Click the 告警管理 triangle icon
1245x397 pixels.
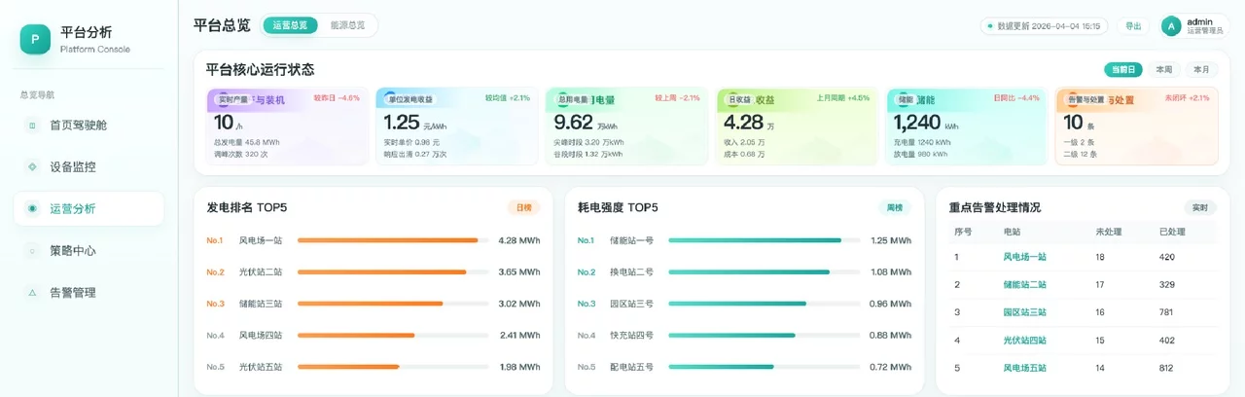tap(32, 293)
